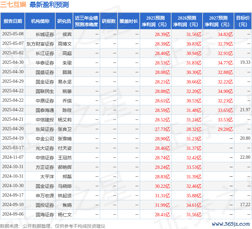The width and height of the screenshot is (252, 229).
Task: Select target price 17.22
Action: [x=245, y=204]
